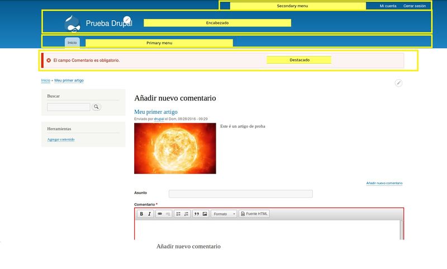Click the Prueba Drupal site name
Screen dimensions: 447x269
[109, 23]
